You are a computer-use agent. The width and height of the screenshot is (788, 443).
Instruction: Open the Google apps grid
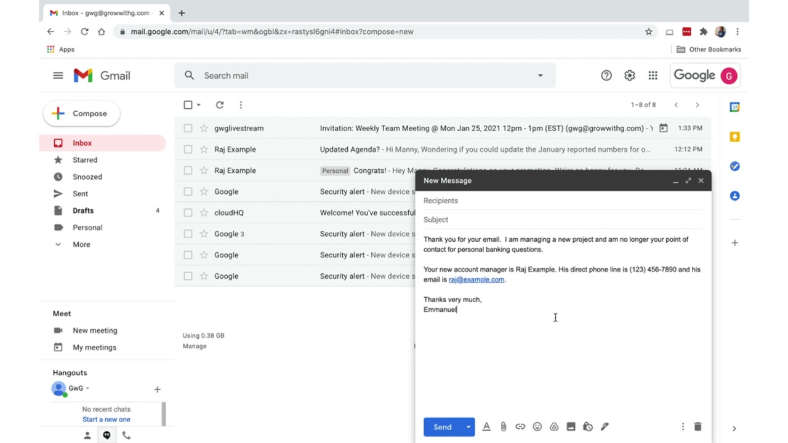coord(653,75)
